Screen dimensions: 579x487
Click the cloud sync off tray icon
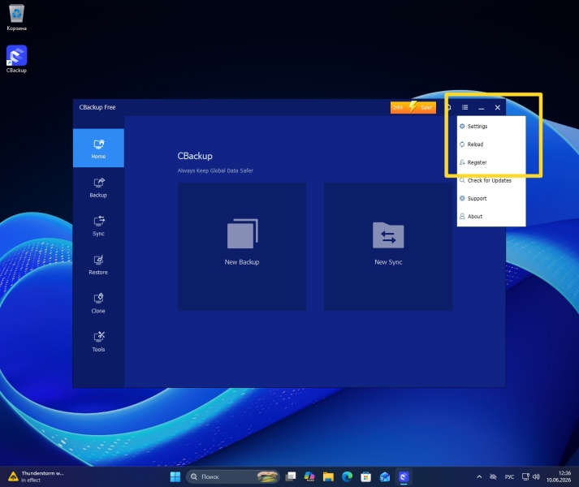(x=493, y=476)
